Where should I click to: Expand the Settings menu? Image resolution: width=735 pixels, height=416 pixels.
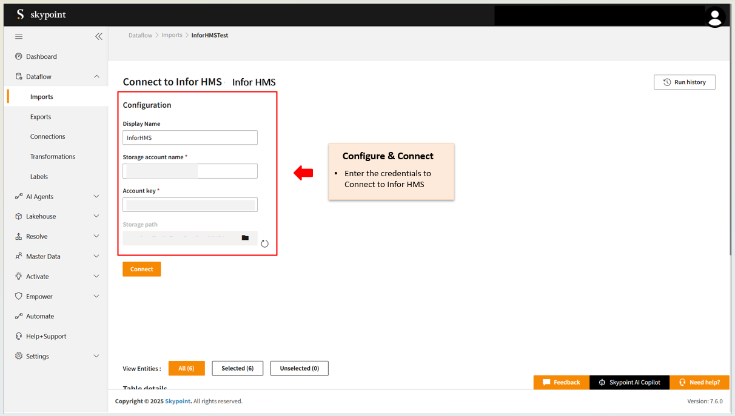(96, 357)
